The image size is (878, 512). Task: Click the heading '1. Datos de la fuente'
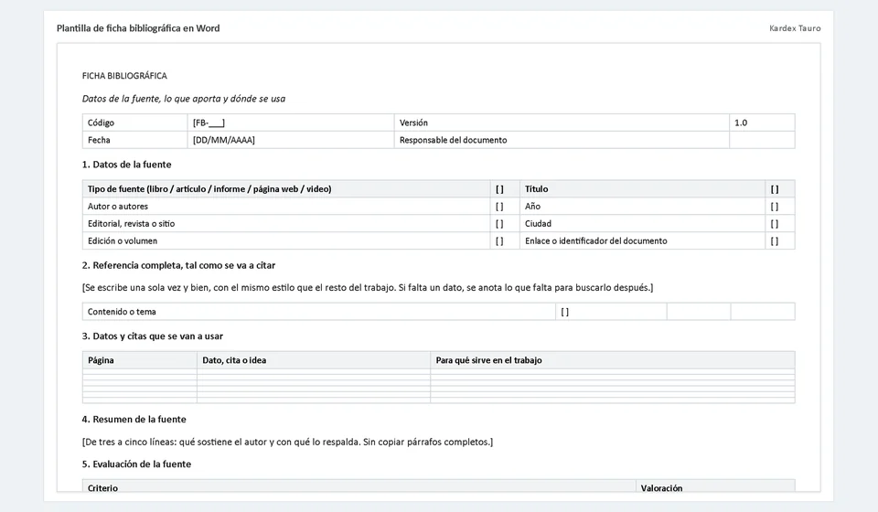[x=126, y=165]
